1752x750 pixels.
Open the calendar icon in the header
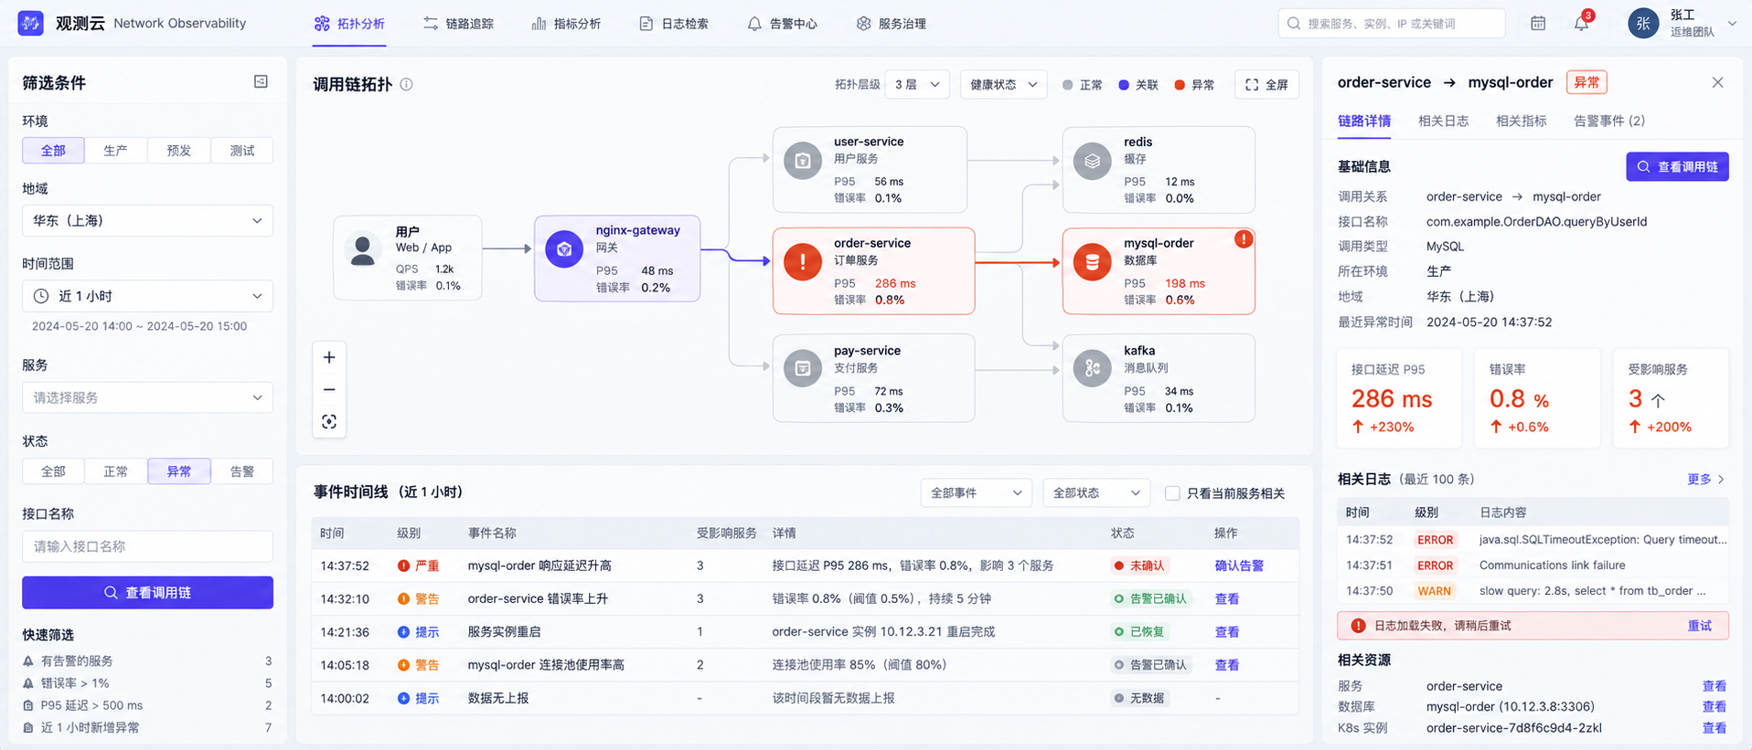click(x=1538, y=23)
